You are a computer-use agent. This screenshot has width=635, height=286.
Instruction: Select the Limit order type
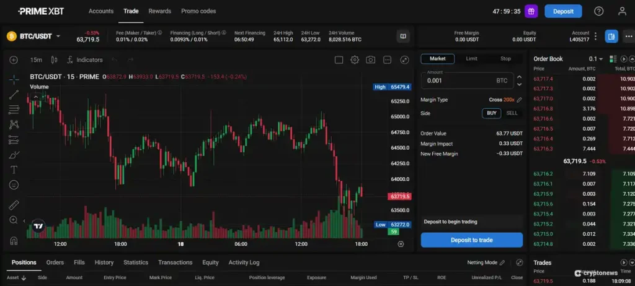tap(471, 59)
